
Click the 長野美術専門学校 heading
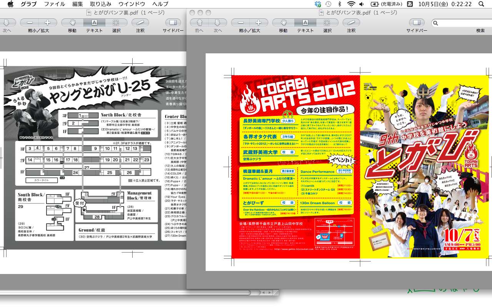click(x=261, y=120)
